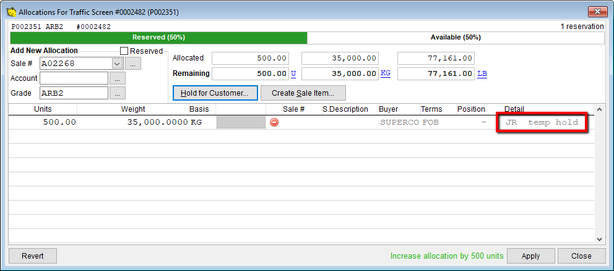Screen dimensions: 614x271
Task: Click the Allocated units field 500.00
Action: click(250, 58)
